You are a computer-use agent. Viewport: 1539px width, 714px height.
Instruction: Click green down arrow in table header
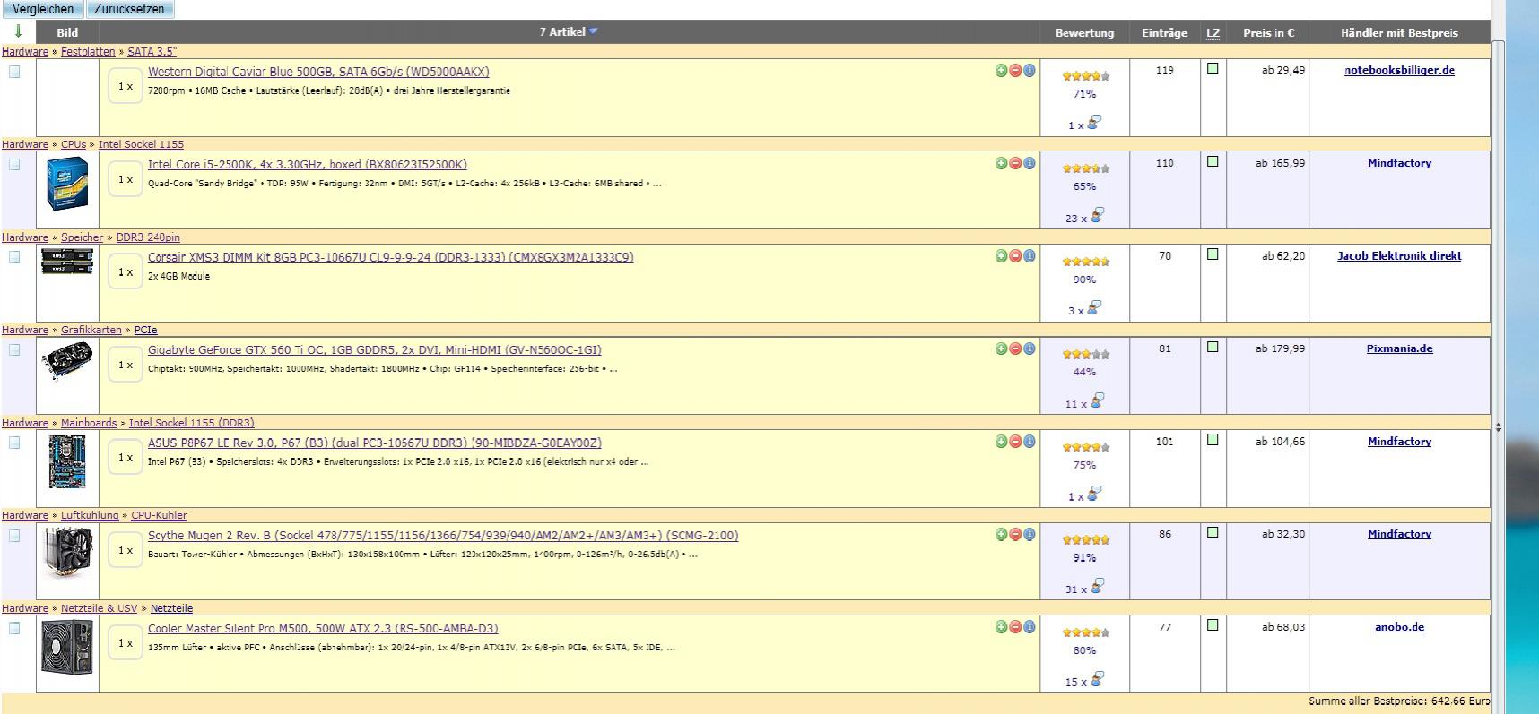tap(18, 31)
